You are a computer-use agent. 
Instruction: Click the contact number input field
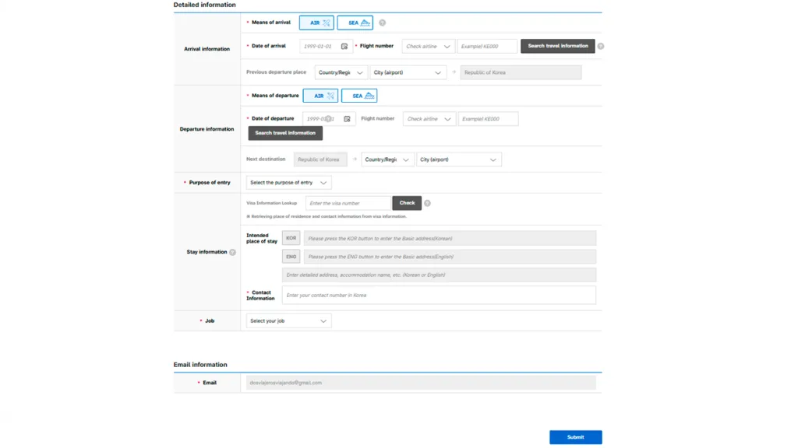(438, 295)
